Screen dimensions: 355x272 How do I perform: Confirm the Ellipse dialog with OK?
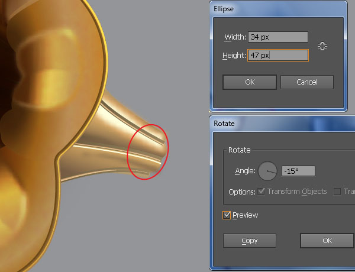[250, 82]
